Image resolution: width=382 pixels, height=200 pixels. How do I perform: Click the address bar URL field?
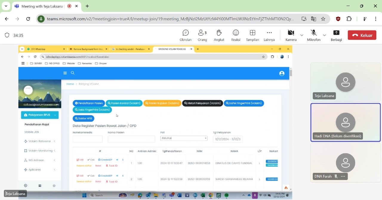click(x=170, y=19)
